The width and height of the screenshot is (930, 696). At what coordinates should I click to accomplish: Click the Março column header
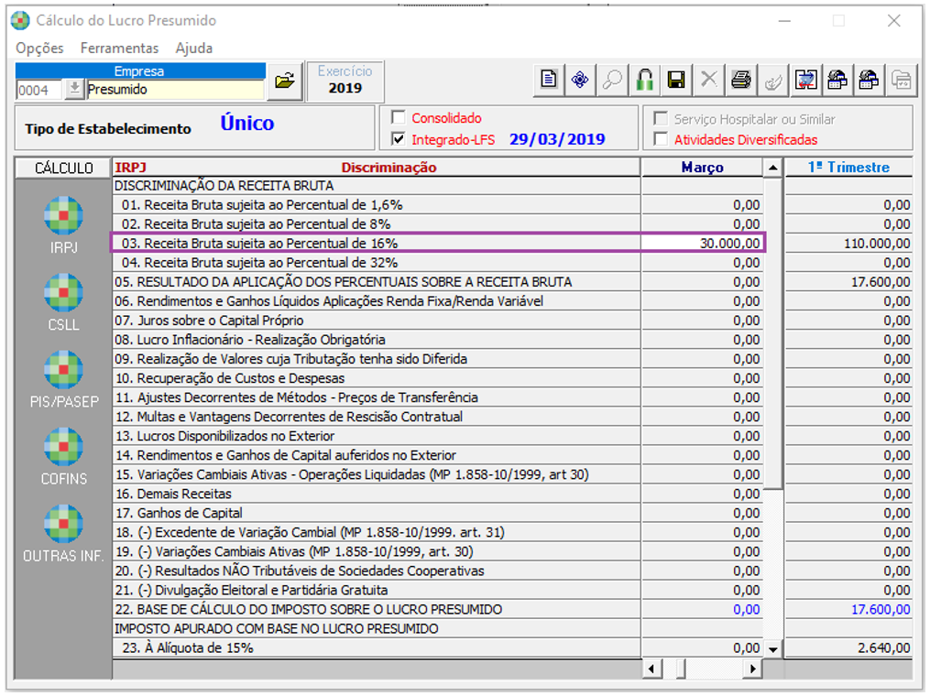pos(702,168)
